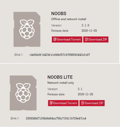This screenshot has width=120, height=127.
Task: Click the NOOBS LITE version number 2.1
Action: point(80,89)
